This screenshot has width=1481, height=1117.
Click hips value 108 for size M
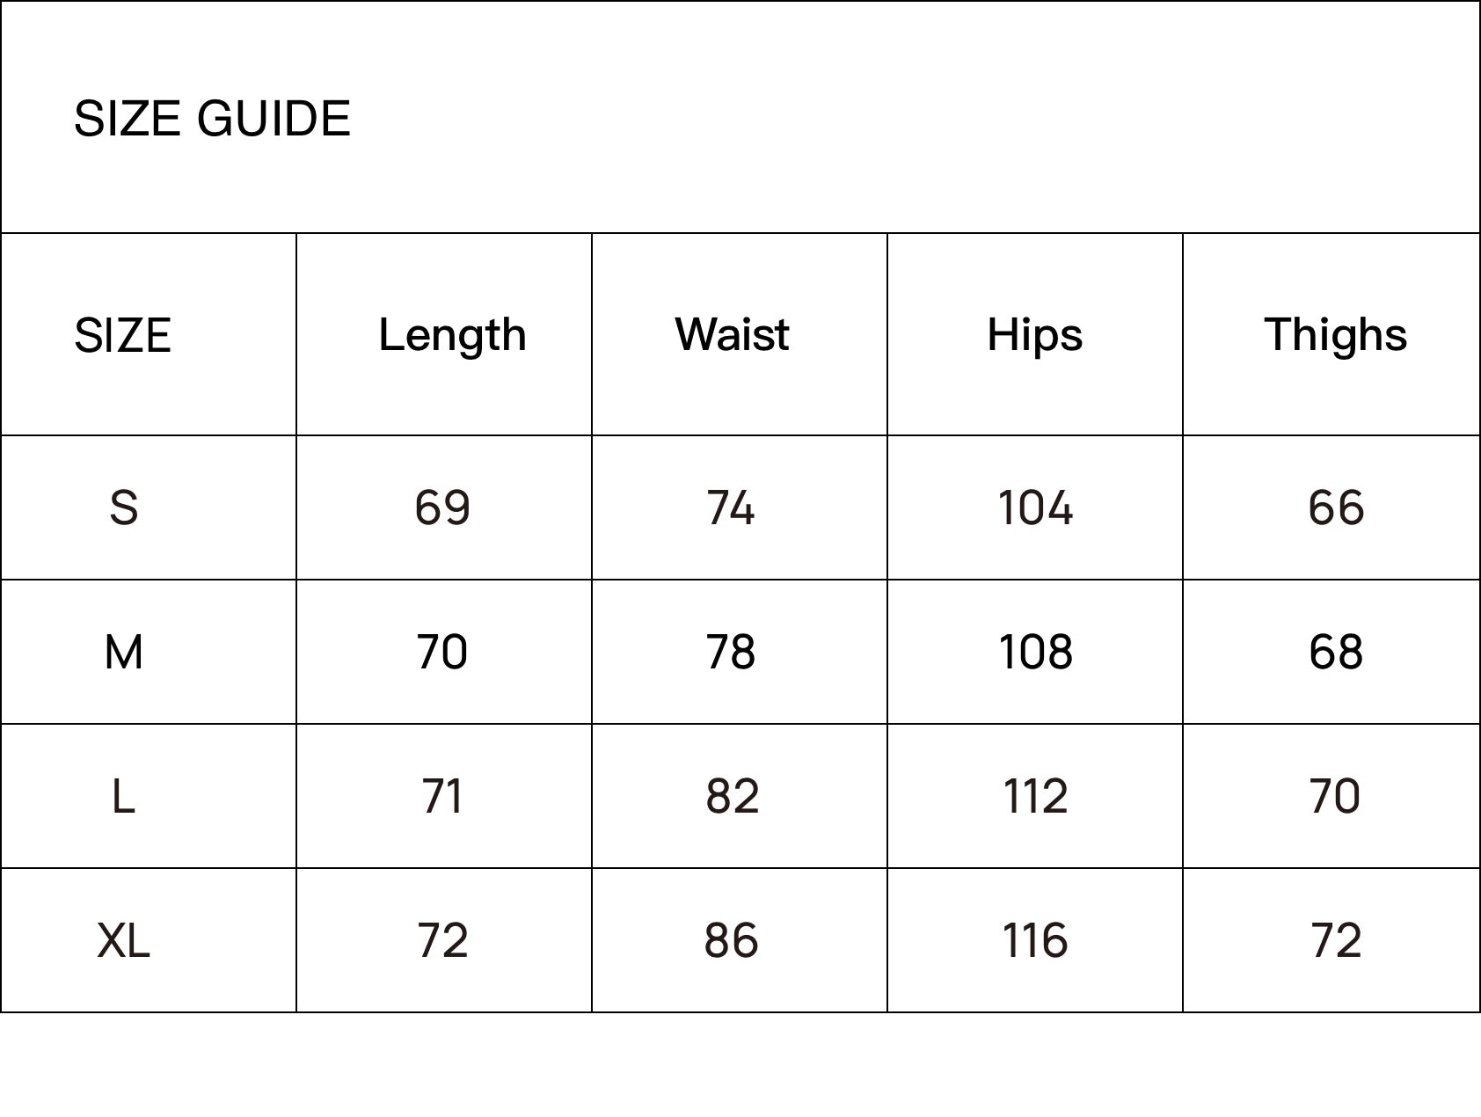pyautogui.click(x=1035, y=652)
